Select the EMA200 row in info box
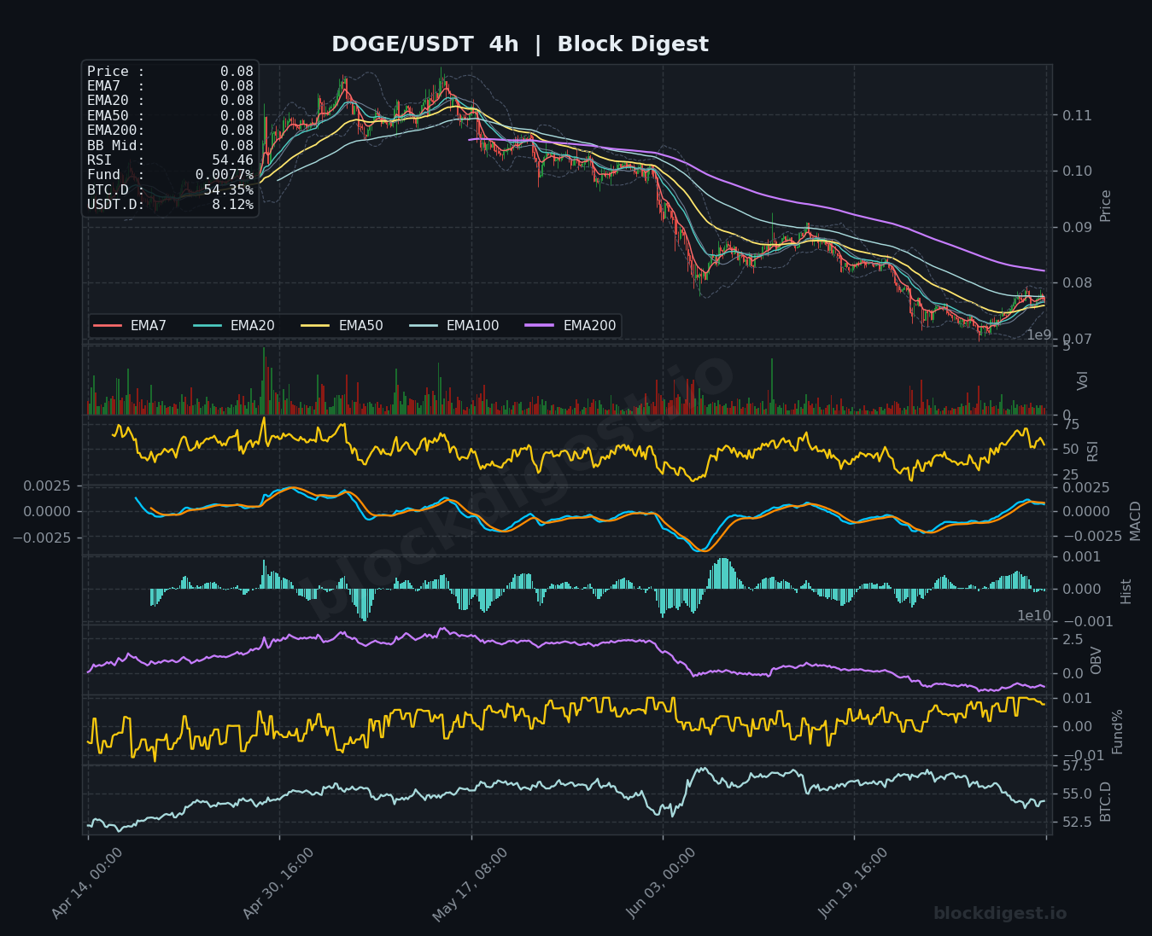Image resolution: width=1152 pixels, height=936 pixels. 170,131
